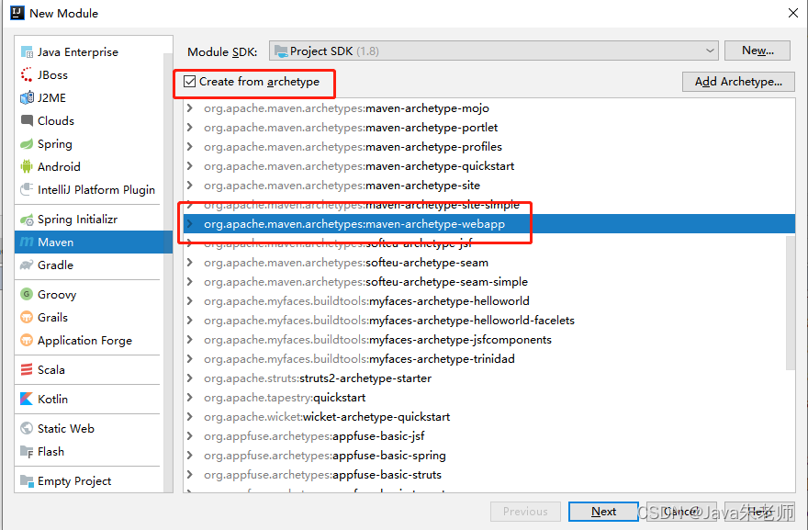Click the Spring Initializr icon
This screenshot has width=808, height=530.
(27, 220)
